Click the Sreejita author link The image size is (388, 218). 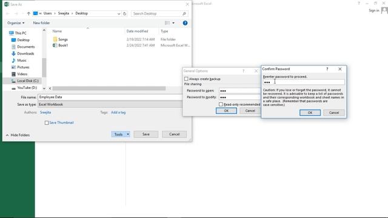45,113
